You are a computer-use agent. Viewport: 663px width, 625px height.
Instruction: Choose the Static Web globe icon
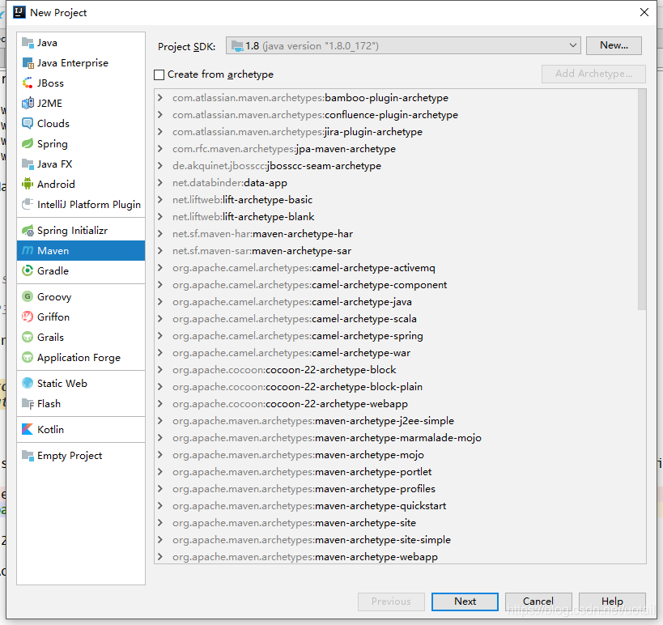[x=28, y=384]
